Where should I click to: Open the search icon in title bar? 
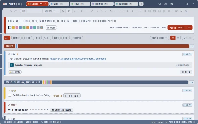[160, 4]
